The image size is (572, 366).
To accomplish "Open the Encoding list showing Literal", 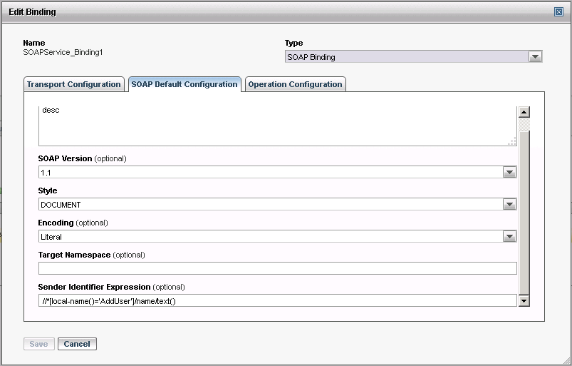I will click(271, 237).
